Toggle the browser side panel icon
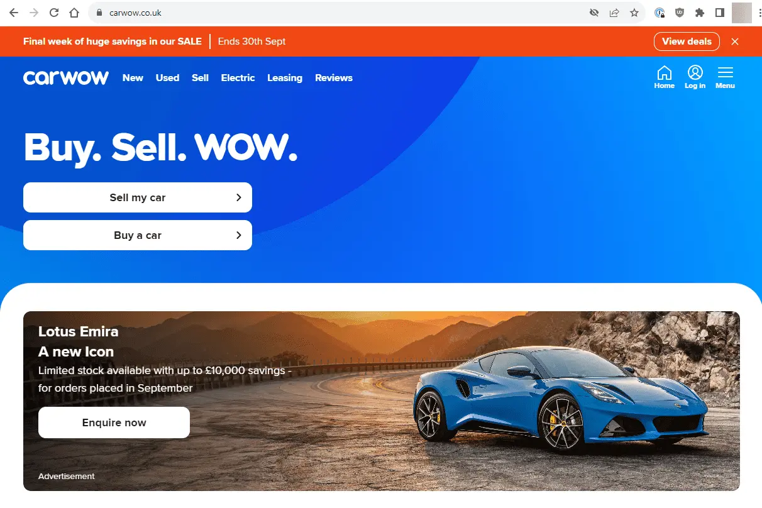 point(720,13)
